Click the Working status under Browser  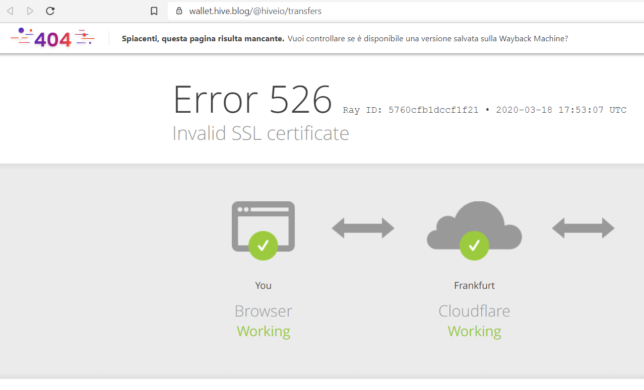(264, 331)
